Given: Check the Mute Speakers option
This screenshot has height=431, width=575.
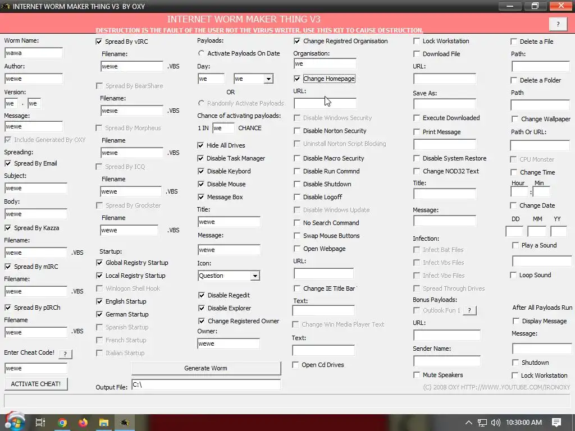Looking at the screenshot, I should (x=417, y=375).
